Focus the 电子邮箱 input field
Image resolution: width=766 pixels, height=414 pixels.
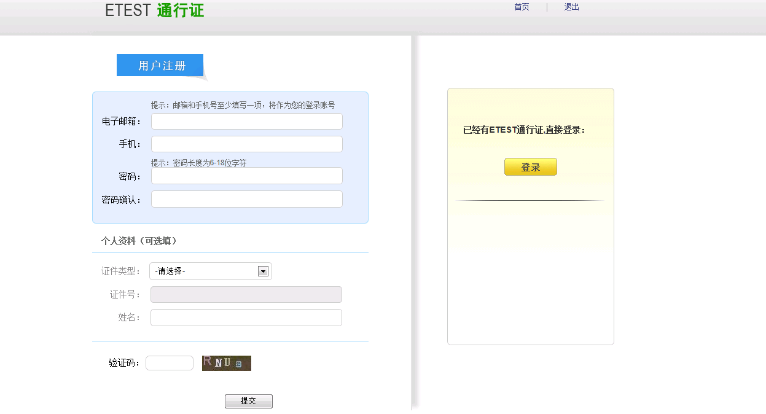pyautogui.click(x=246, y=122)
